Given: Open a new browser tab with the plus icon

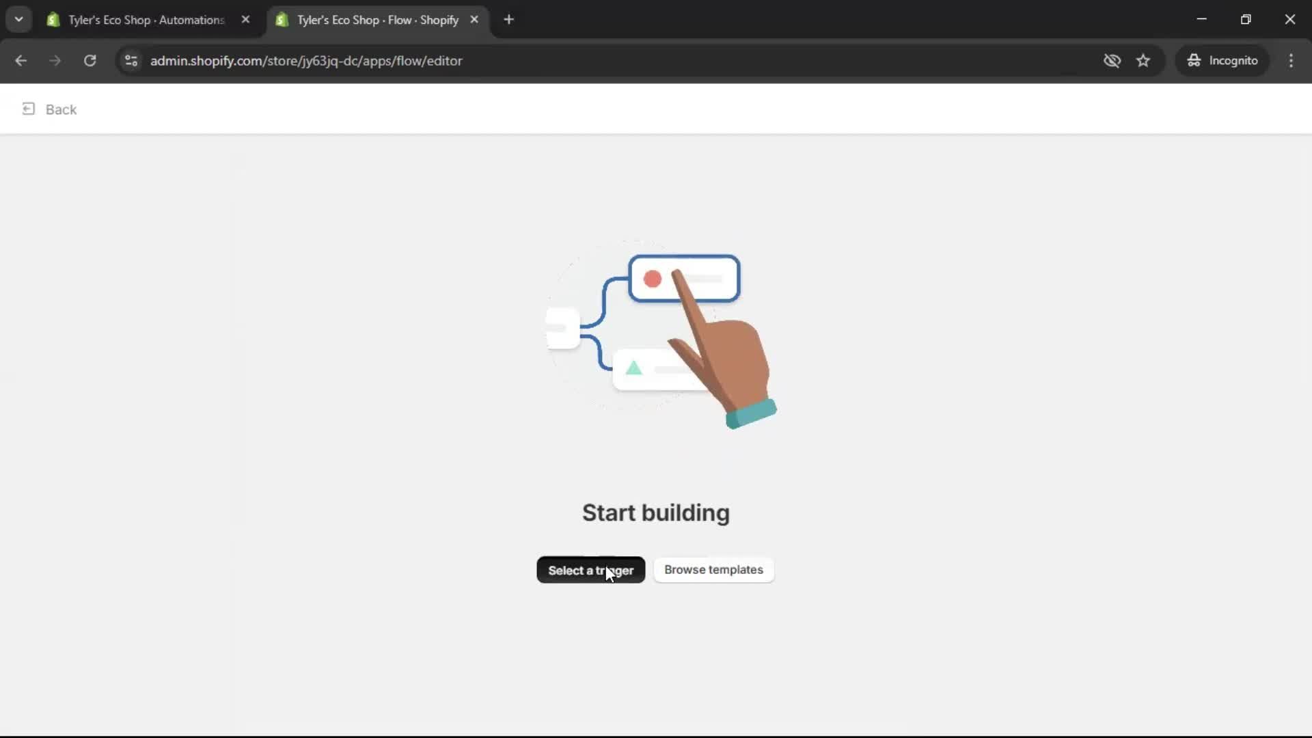Looking at the screenshot, I should tap(510, 20).
